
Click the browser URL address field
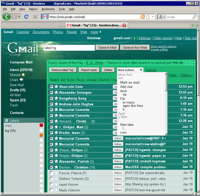[x=94, y=17]
